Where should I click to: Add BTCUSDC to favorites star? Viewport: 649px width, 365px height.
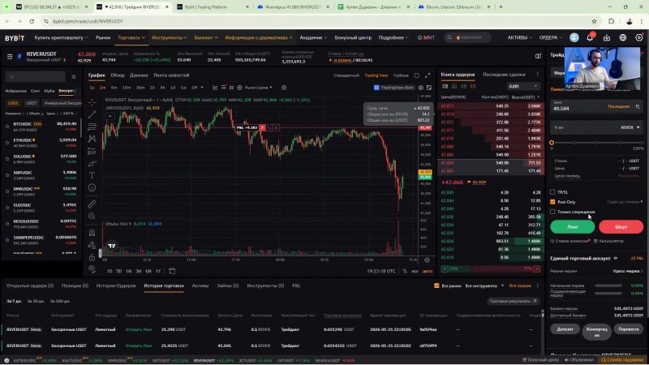[x=7, y=127]
